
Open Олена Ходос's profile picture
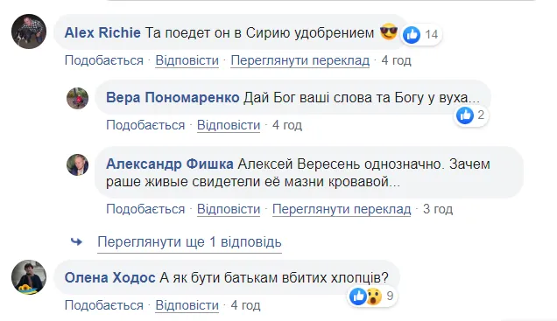click(x=29, y=277)
